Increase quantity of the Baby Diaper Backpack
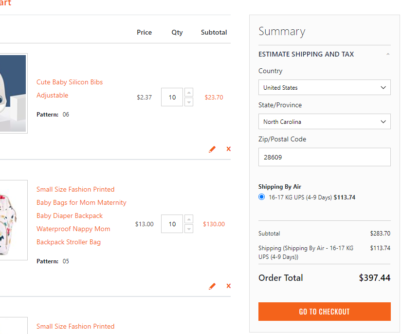 point(188,219)
